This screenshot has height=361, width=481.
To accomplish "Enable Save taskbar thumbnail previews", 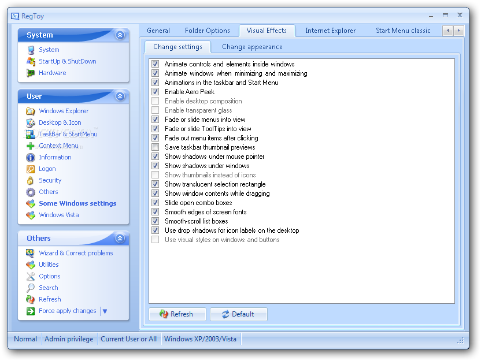I will pos(156,147).
